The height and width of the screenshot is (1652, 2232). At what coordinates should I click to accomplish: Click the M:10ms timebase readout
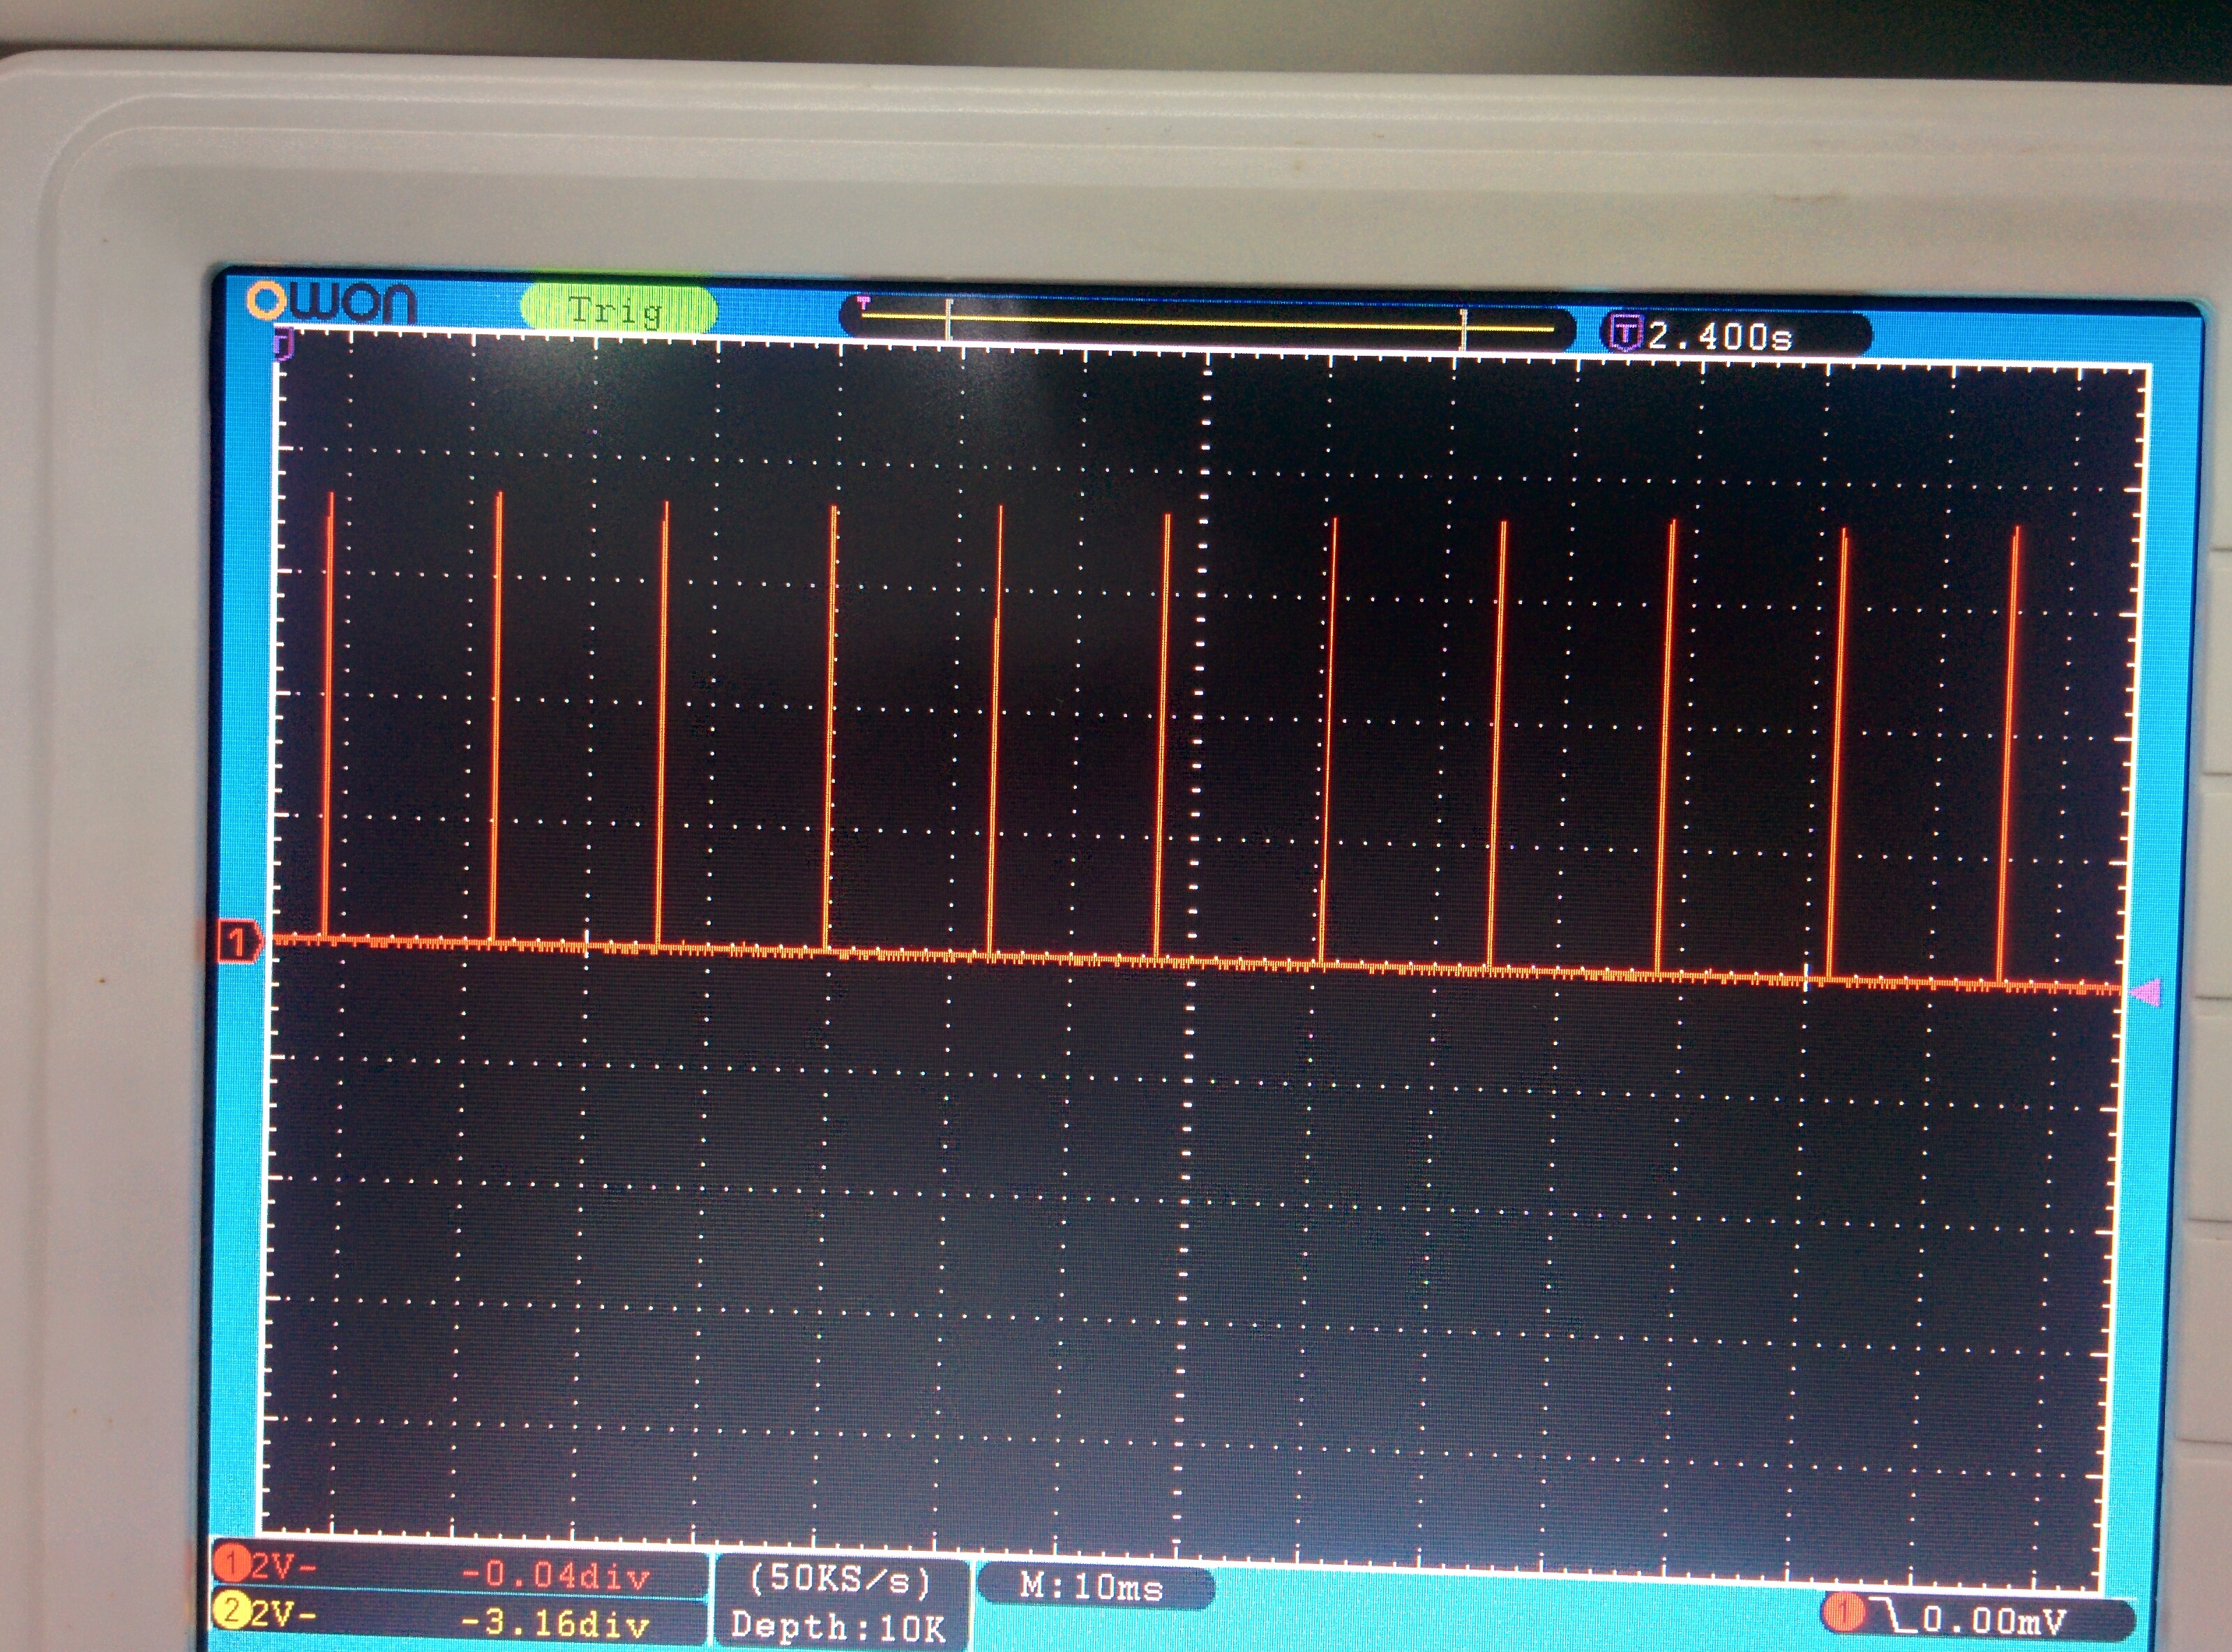tap(1092, 1587)
